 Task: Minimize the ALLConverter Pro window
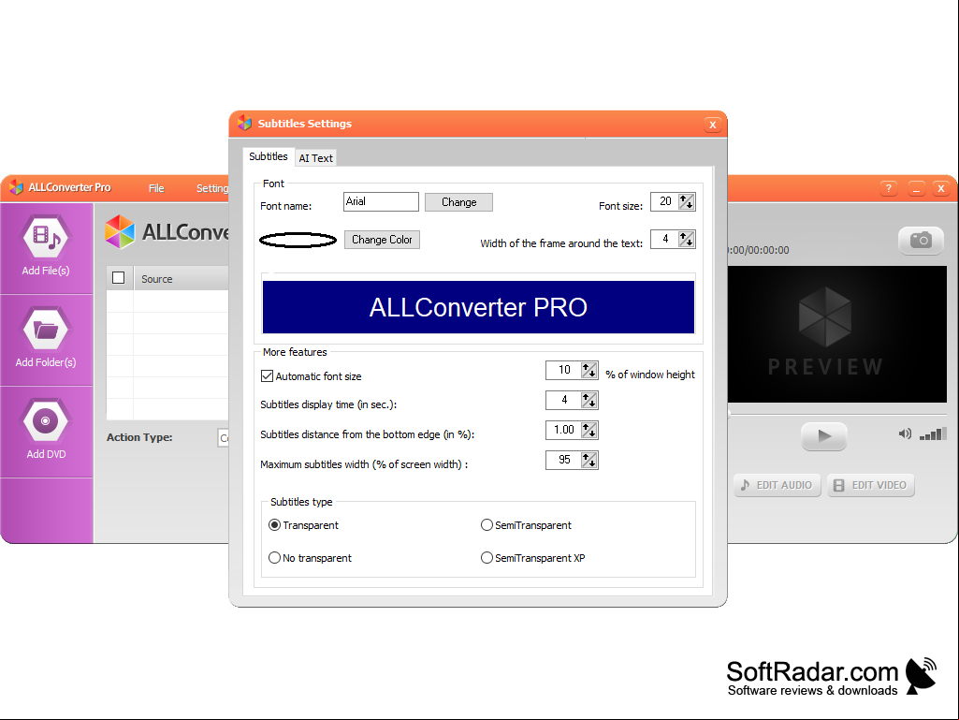click(916, 188)
